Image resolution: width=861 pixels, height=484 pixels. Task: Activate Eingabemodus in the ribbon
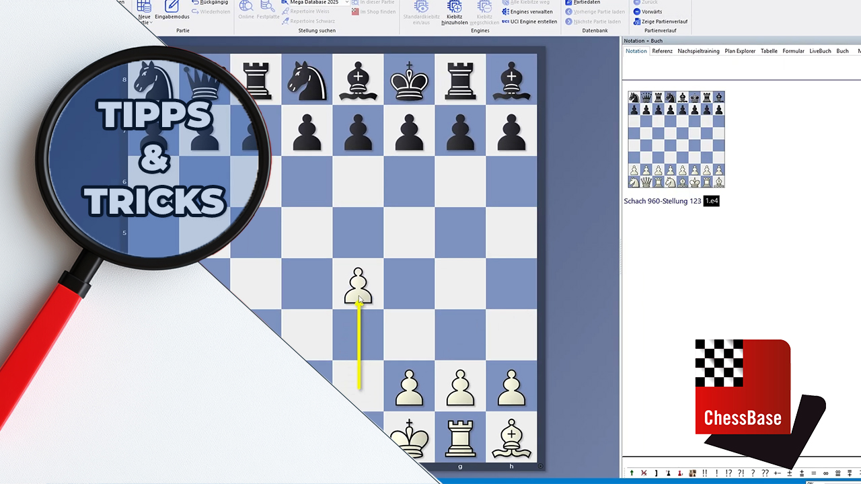click(x=172, y=9)
